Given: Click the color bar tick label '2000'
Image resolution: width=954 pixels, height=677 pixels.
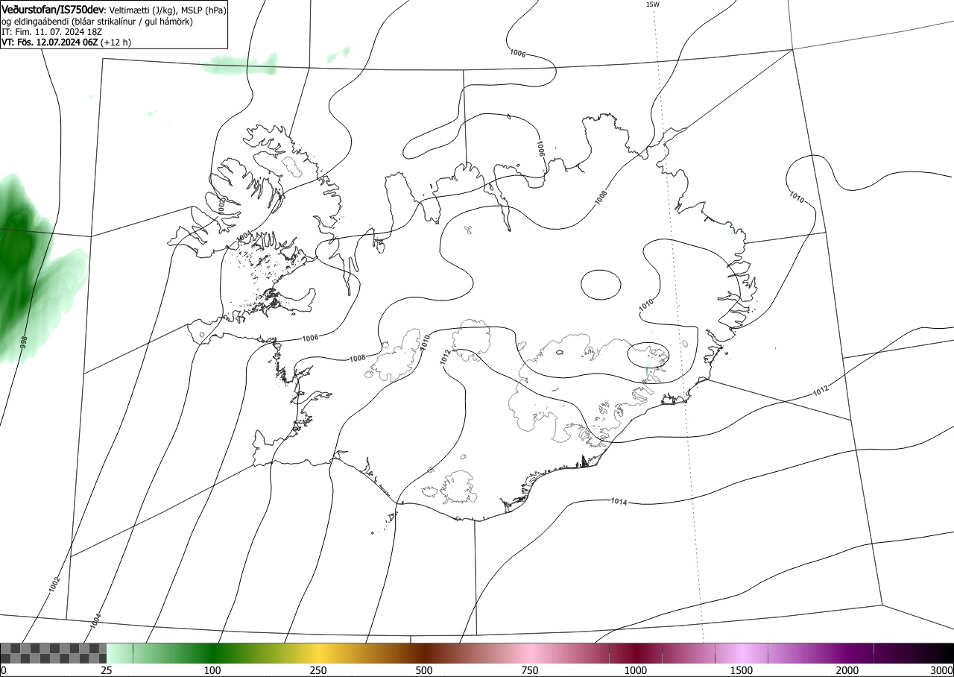Looking at the screenshot, I should point(847,670).
